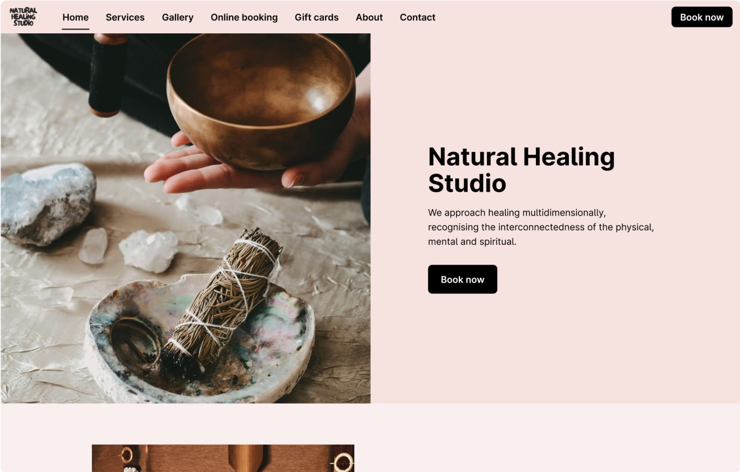
Task: Click the multidimensional healing description text
Action: pos(541,227)
